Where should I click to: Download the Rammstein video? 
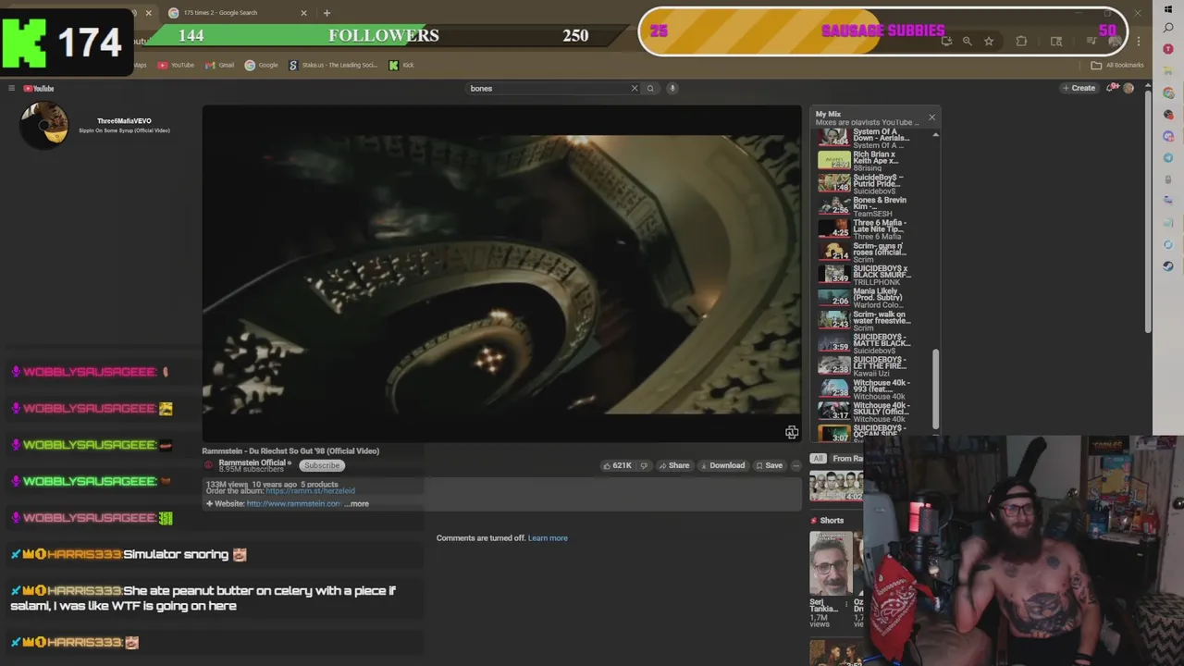pyautogui.click(x=721, y=465)
